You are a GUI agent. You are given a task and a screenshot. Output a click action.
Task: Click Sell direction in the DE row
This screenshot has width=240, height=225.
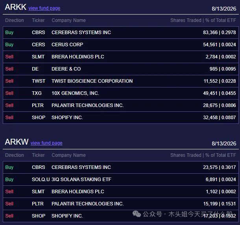9,69
